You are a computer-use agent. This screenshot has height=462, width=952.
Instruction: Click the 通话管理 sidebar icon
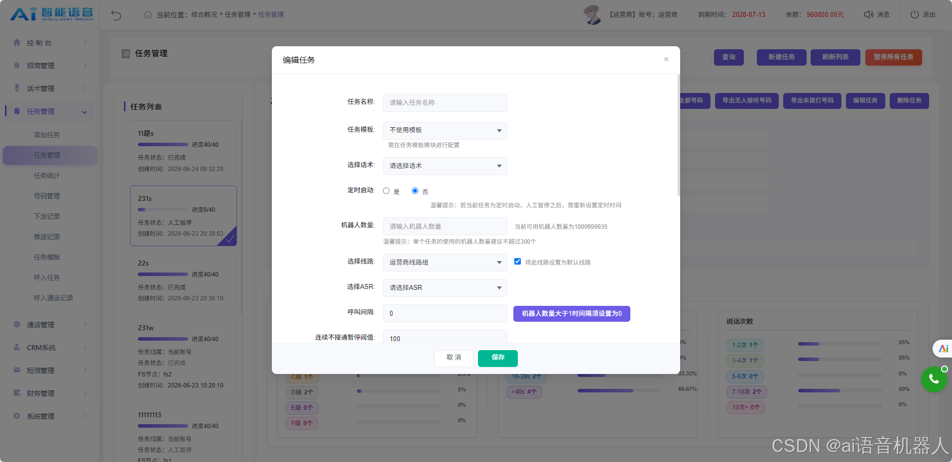(17, 324)
